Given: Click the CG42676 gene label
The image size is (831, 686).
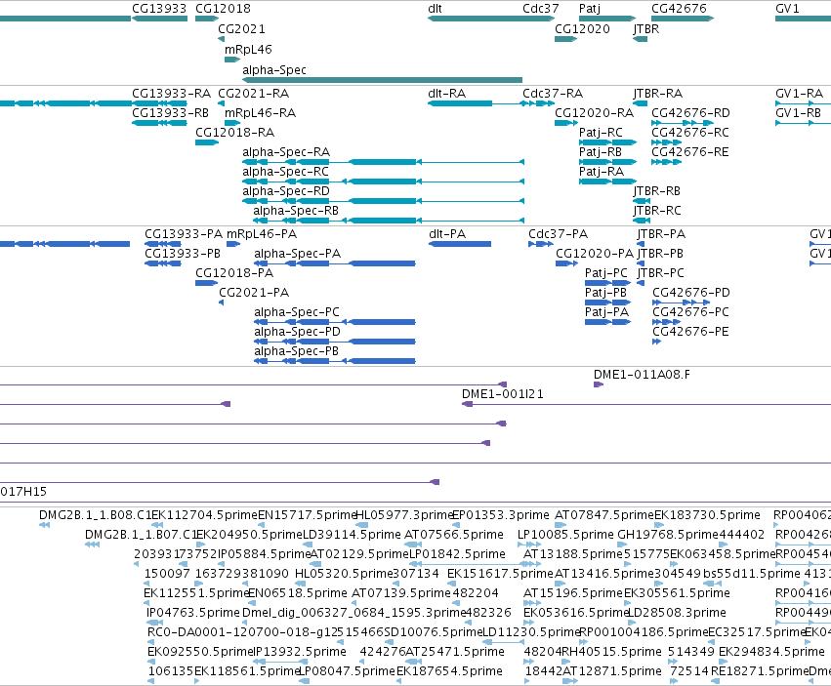Looking at the screenshot, I should pyautogui.click(x=679, y=9).
